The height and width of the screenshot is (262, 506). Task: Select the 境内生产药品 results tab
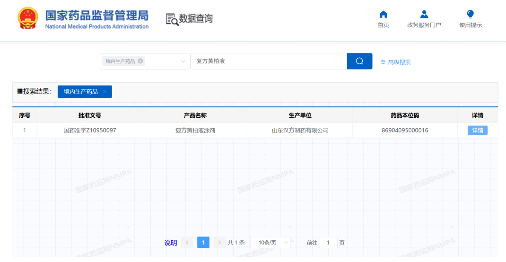81,92
